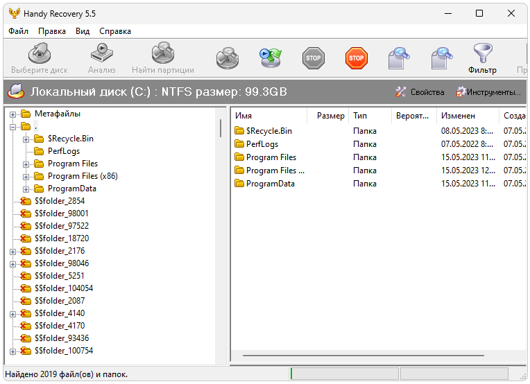Click the Метафайлы folder icon in tree
Screen dimensions: 530x384
point(26,114)
